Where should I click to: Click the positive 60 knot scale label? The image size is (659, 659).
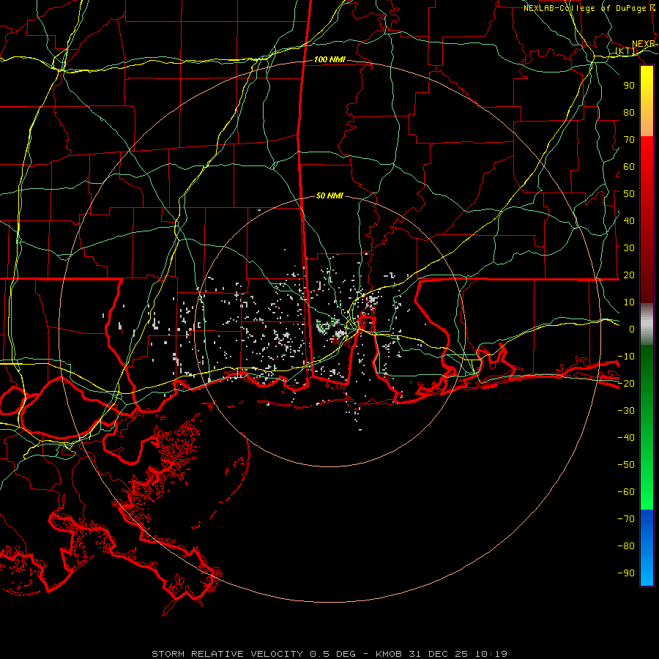pyautogui.click(x=629, y=166)
